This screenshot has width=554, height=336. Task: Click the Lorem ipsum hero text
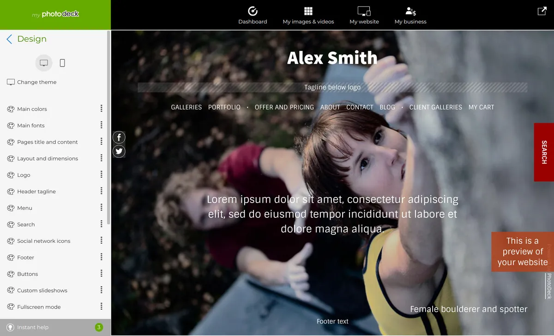point(332,214)
